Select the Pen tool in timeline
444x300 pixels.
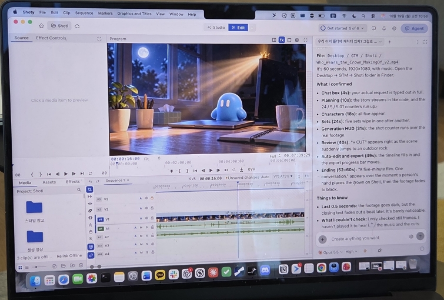[x=91, y=225]
